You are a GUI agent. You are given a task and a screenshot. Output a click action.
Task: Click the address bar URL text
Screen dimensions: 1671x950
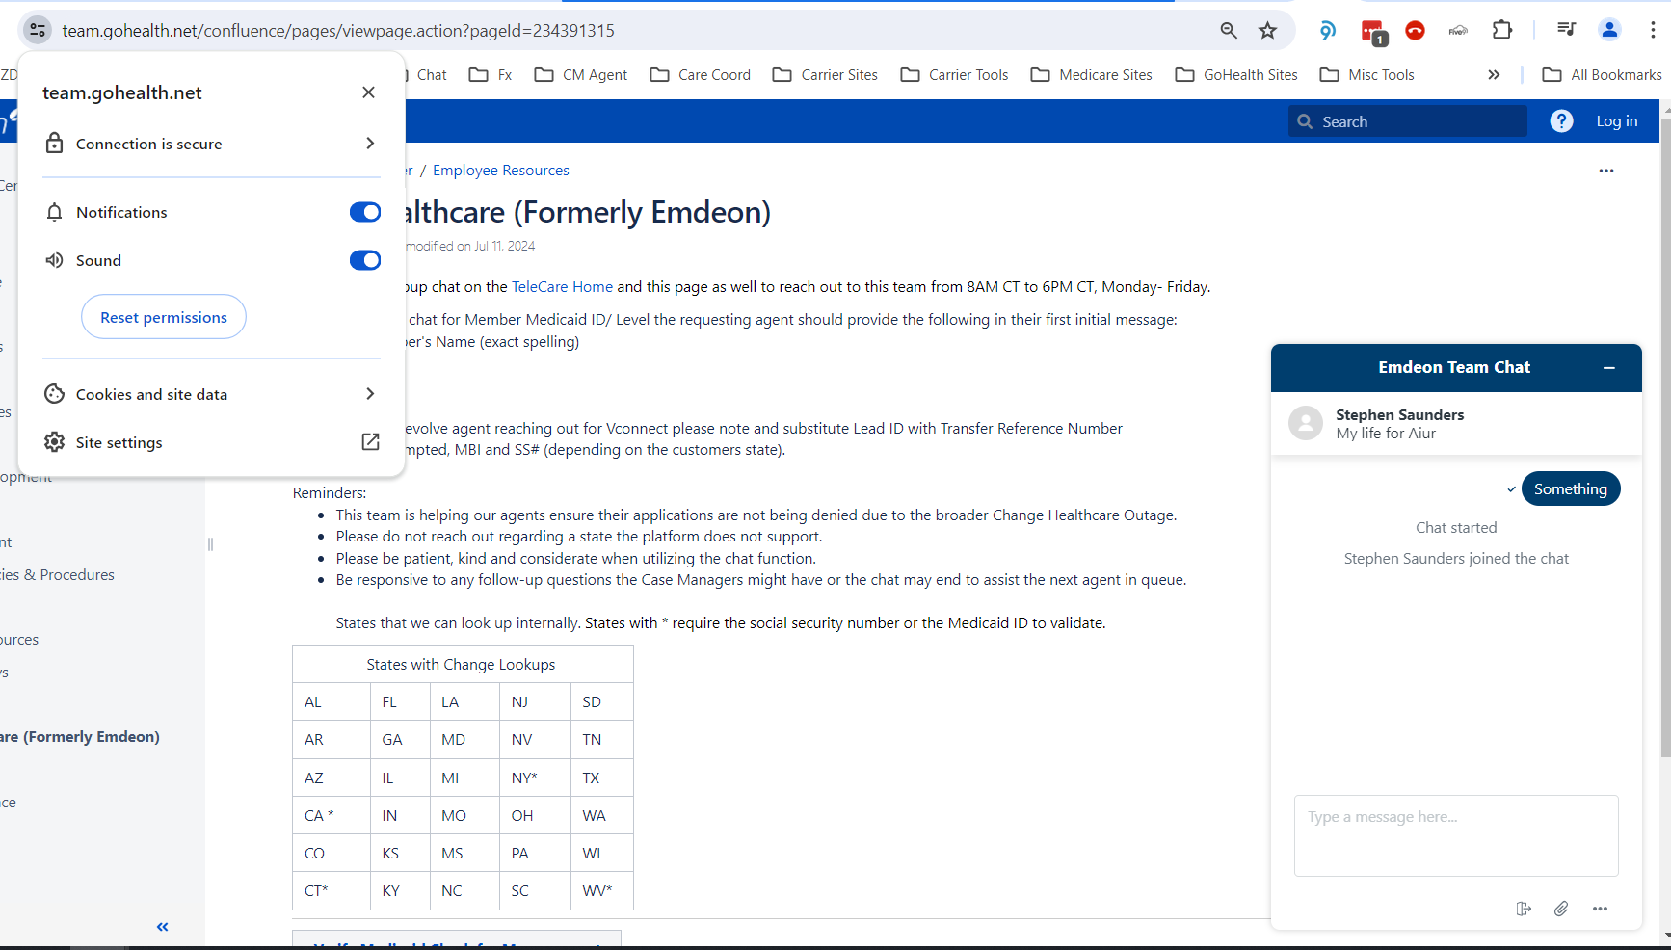338,31
